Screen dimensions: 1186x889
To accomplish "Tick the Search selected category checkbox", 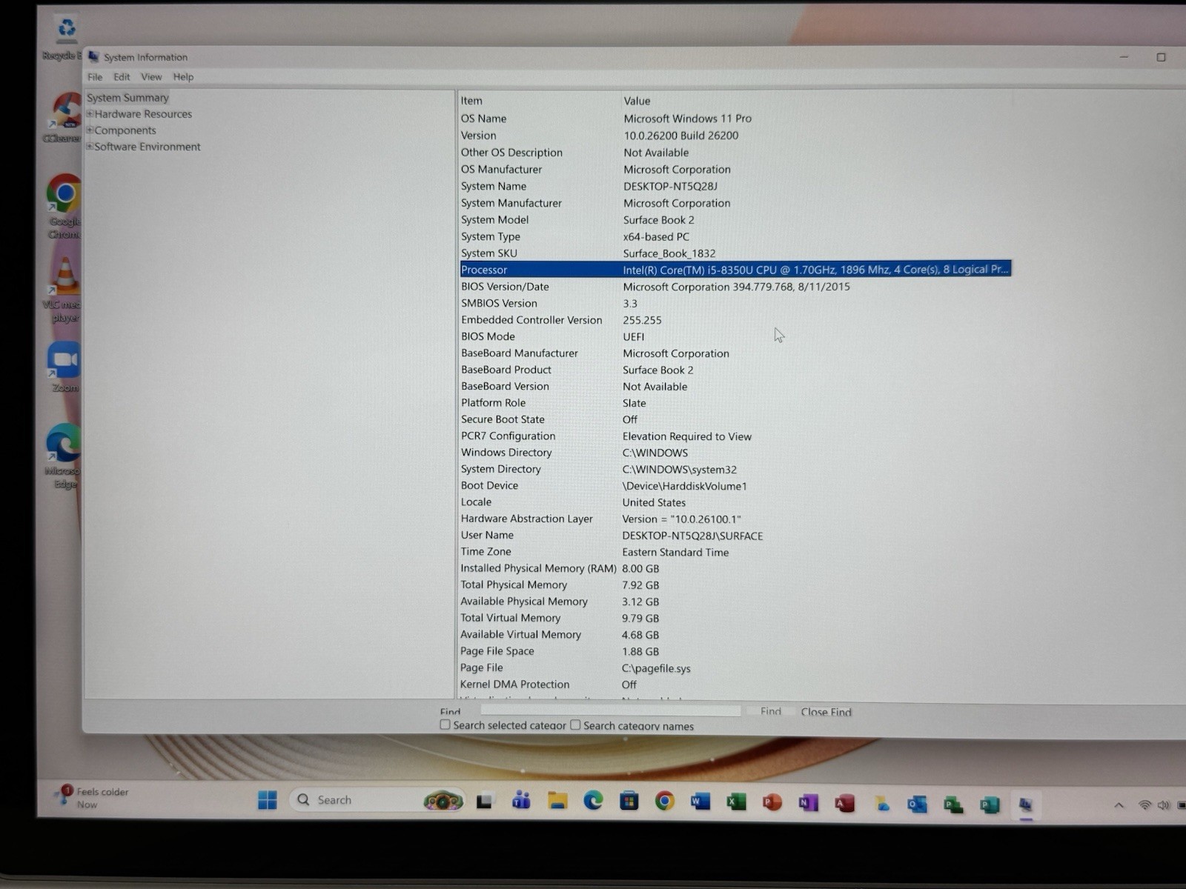I will 445,725.
